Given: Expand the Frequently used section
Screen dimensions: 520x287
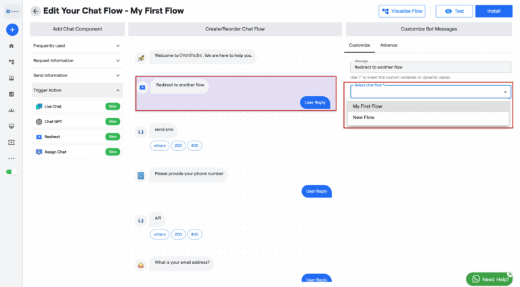Looking at the screenshot, I should point(77,46).
